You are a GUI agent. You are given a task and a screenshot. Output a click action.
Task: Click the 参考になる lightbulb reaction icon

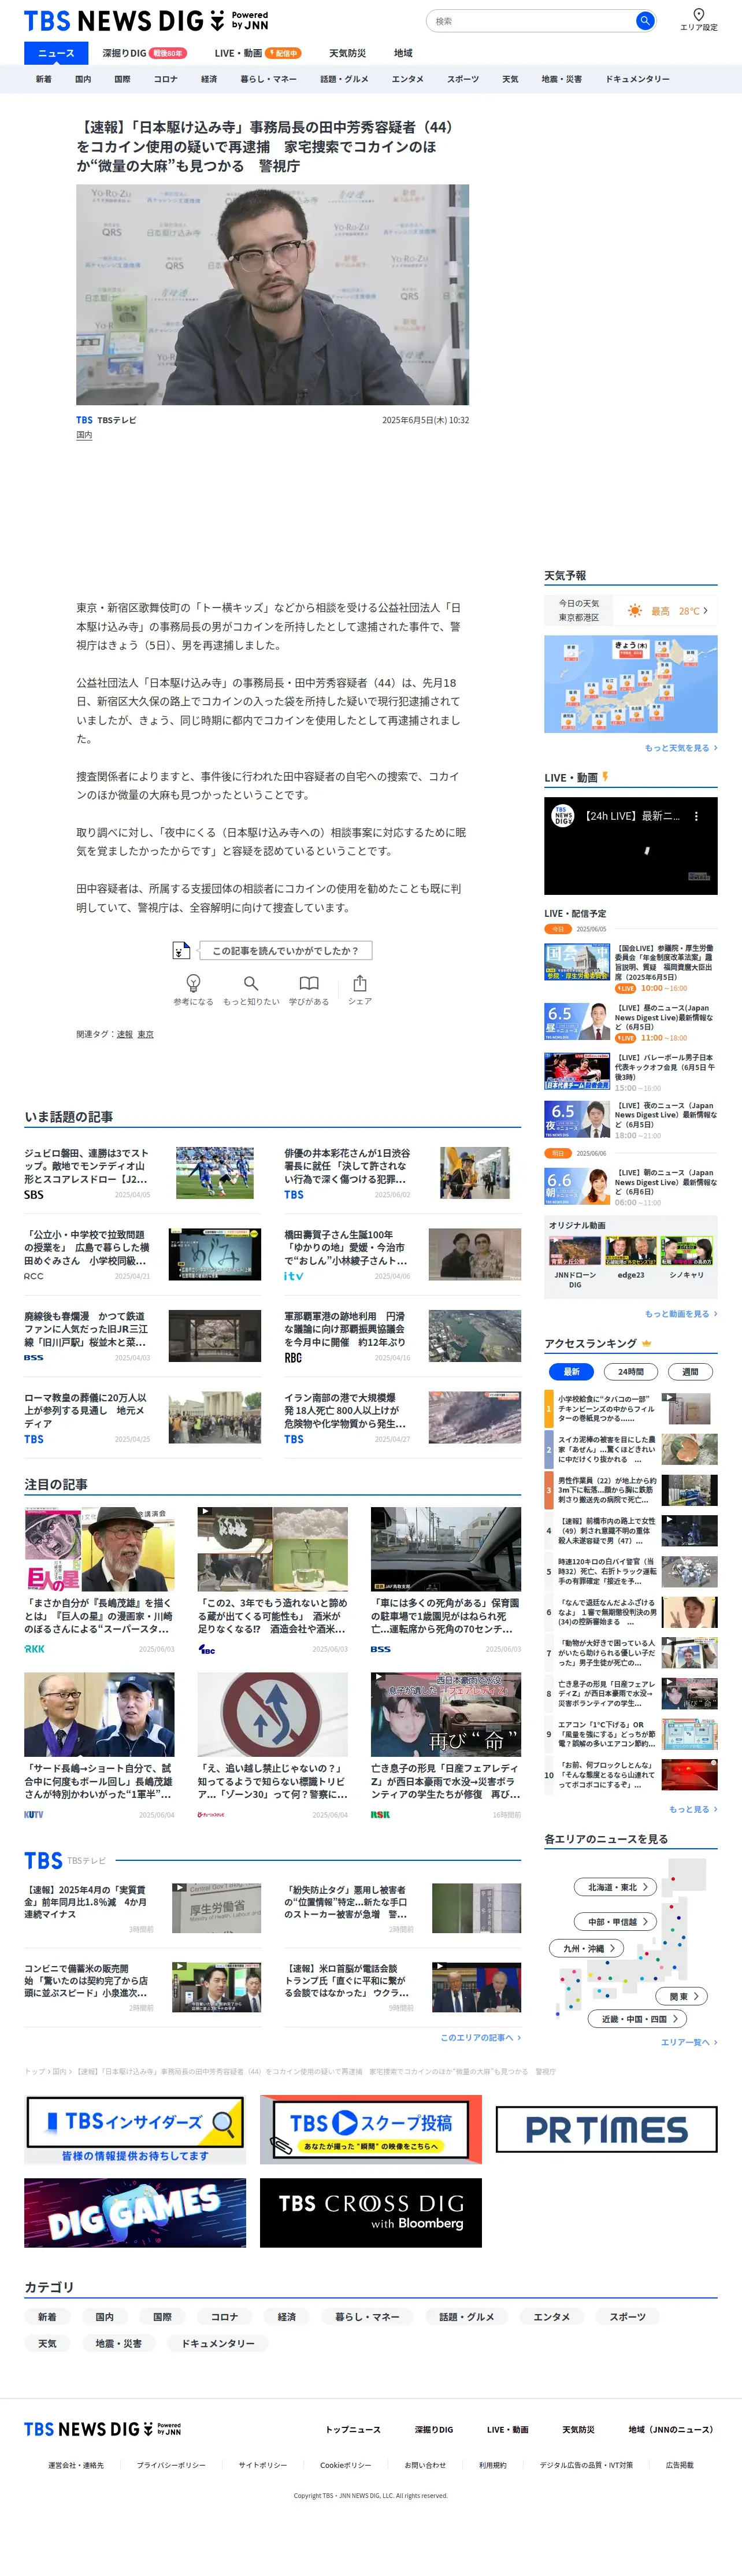point(193,983)
